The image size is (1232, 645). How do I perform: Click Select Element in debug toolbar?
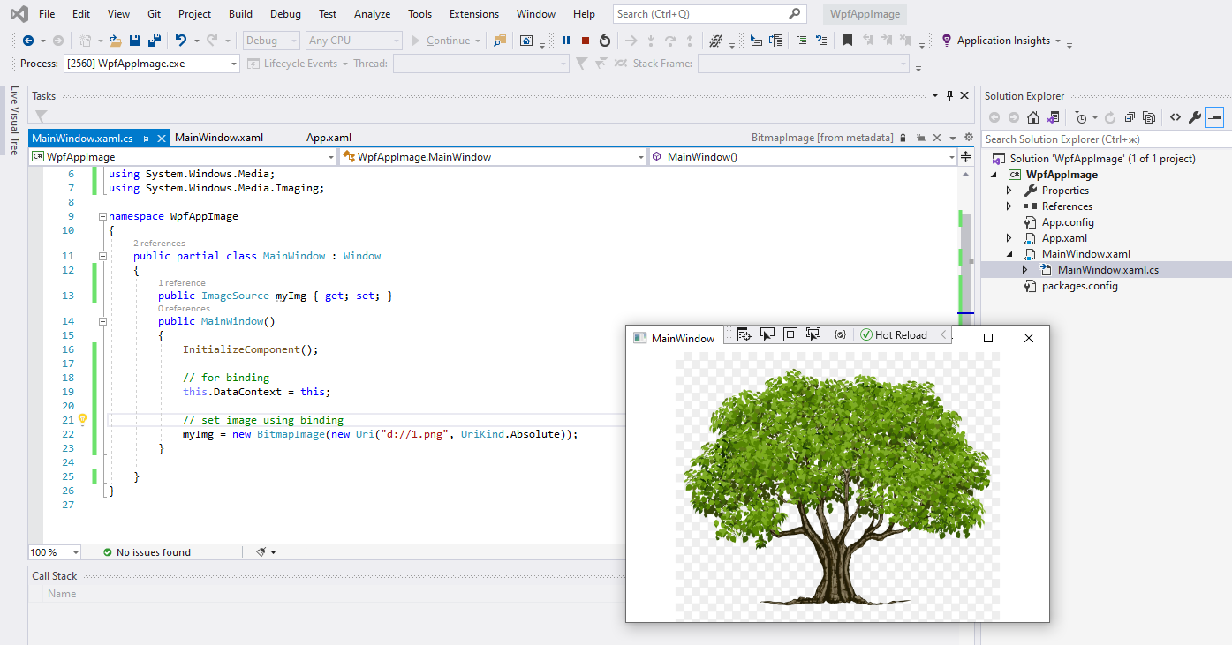(767, 334)
